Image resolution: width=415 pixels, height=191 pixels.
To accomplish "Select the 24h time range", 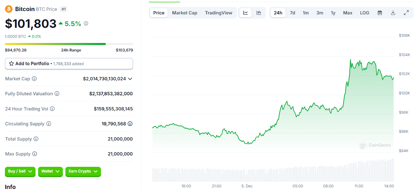I will click(x=278, y=13).
